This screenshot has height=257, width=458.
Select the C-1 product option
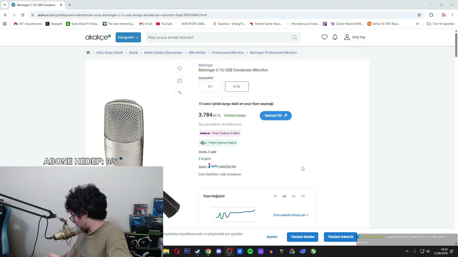tap(210, 86)
